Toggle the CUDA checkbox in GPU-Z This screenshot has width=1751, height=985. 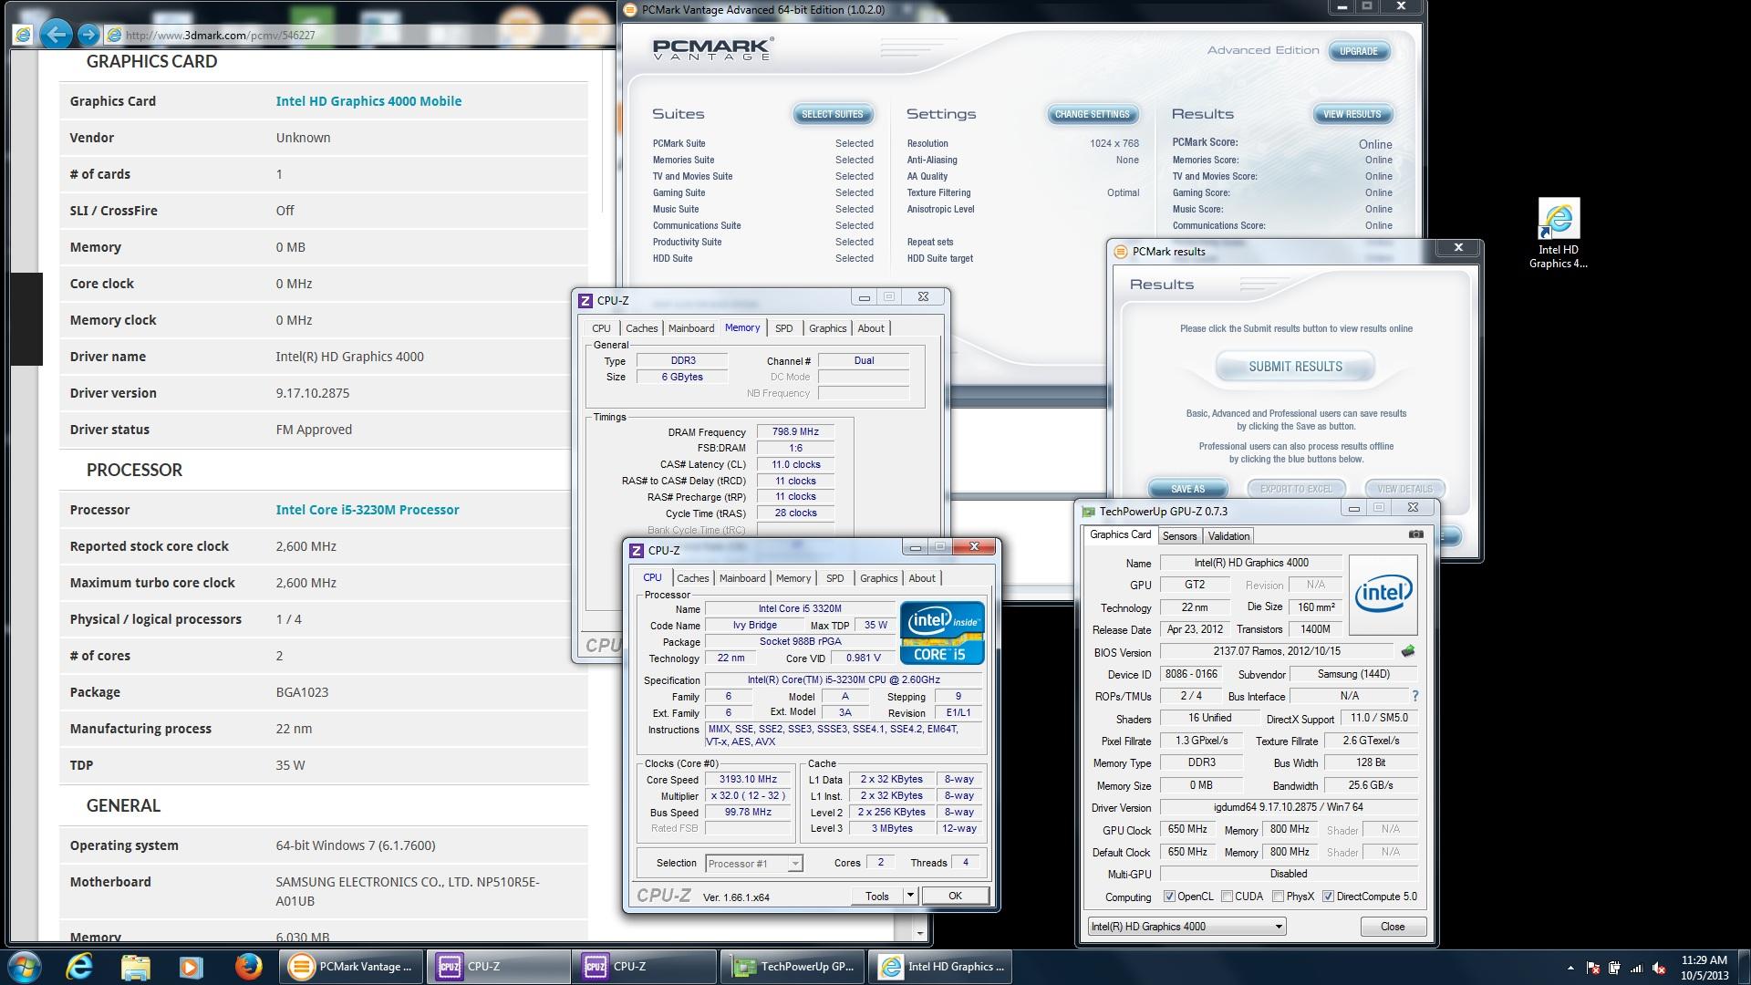[1227, 897]
